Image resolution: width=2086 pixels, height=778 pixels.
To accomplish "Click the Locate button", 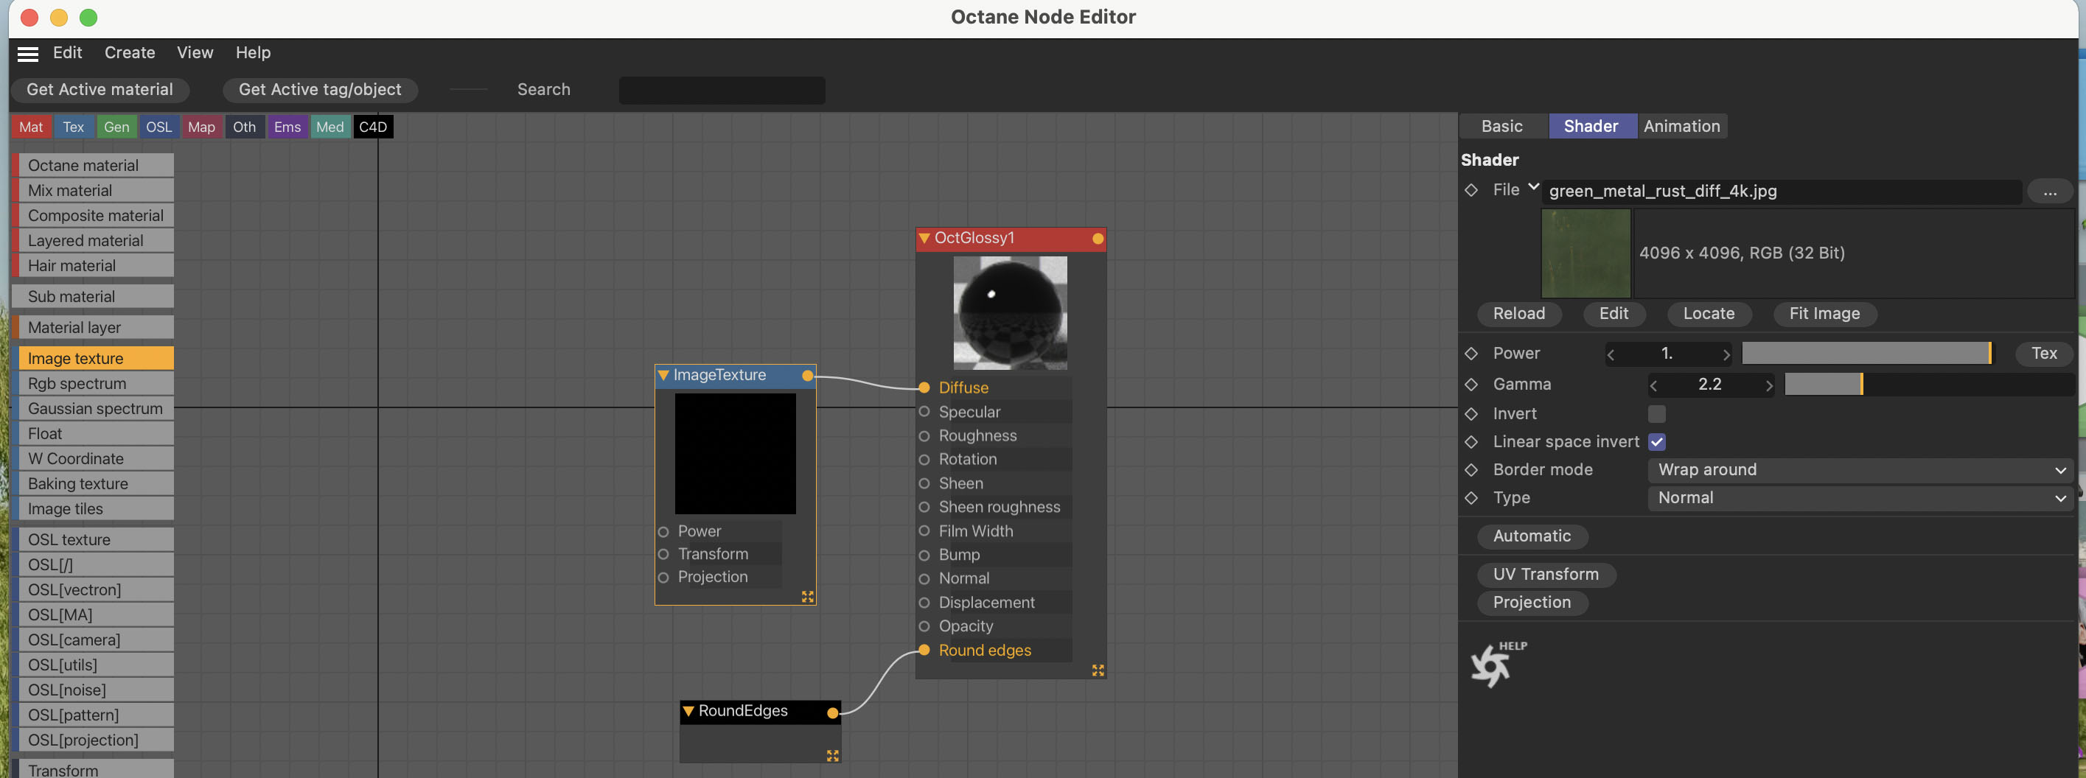I will pyautogui.click(x=1709, y=314).
